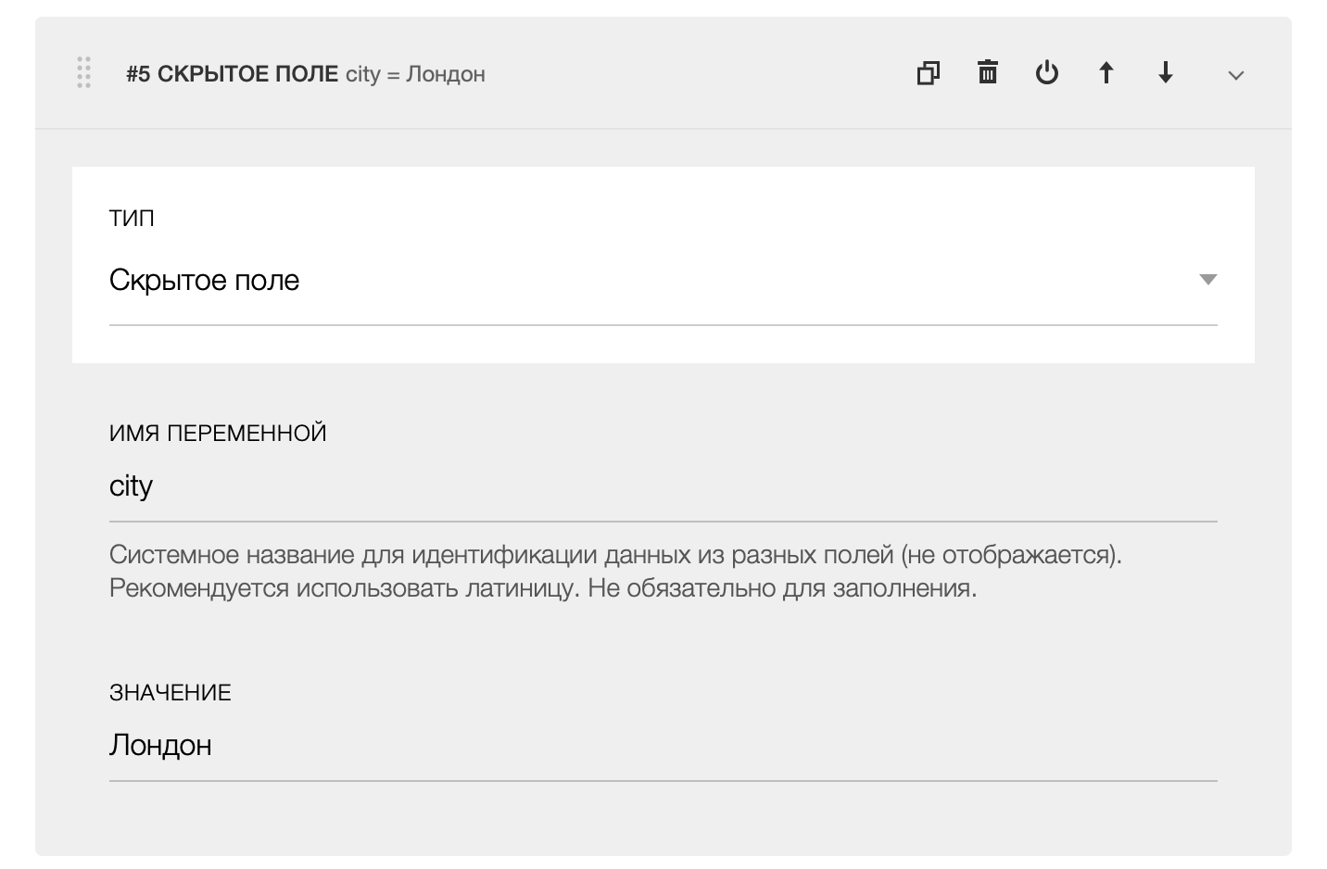Click the empty gray area below the value field
This screenshot has width=1327, height=869.
[x=649, y=820]
